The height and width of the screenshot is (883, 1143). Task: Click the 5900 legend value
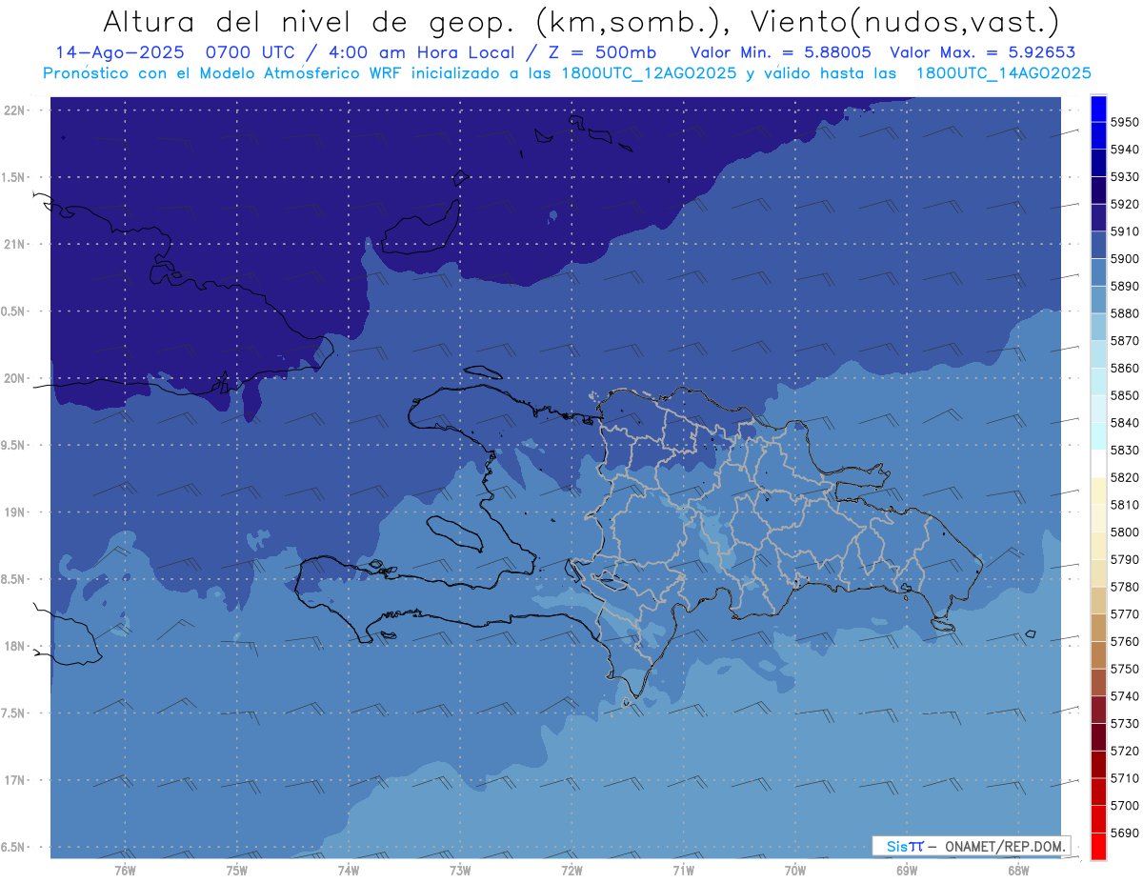pos(1124,259)
